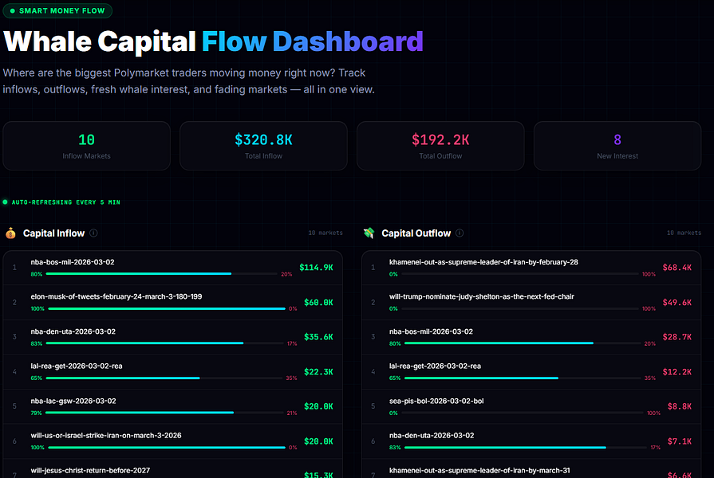Click the Capital Inflow info icon
Viewport: 714px width, 478px height.
[x=93, y=233]
